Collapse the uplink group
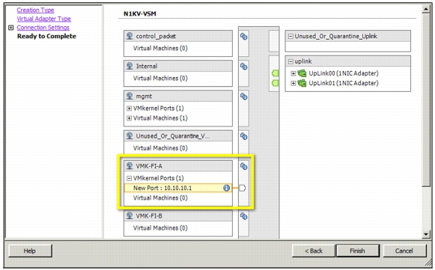Screen dimensions: 435x270 pos(290,61)
